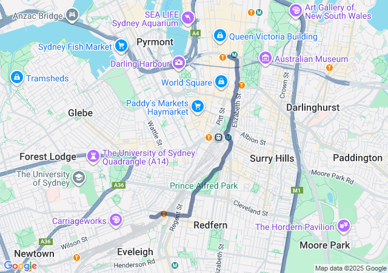388x273 pixels.
Task: Open the Google logo link
Action: 21,266
